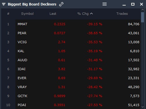Close the decliners window

point(141,4)
